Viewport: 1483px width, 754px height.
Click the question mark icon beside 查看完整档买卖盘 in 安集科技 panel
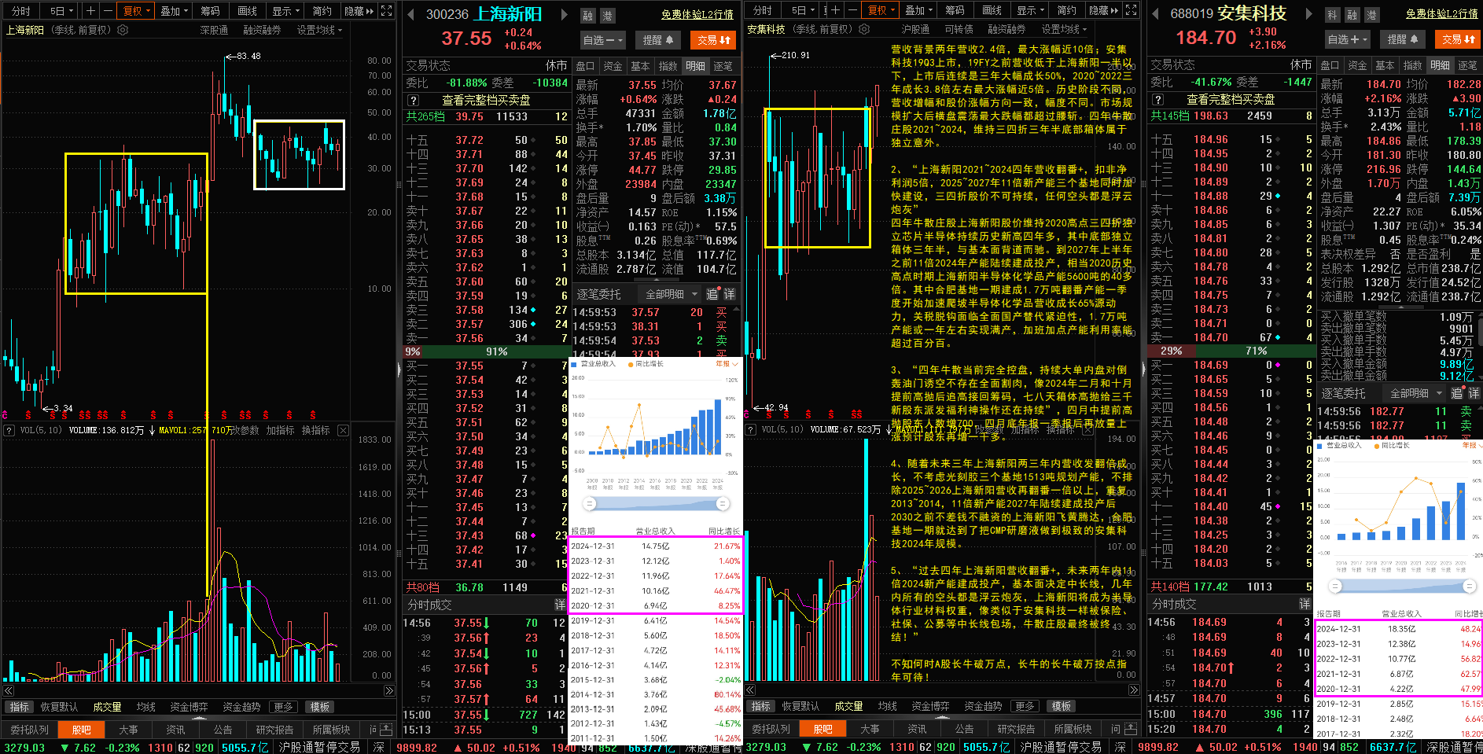(x=1157, y=100)
